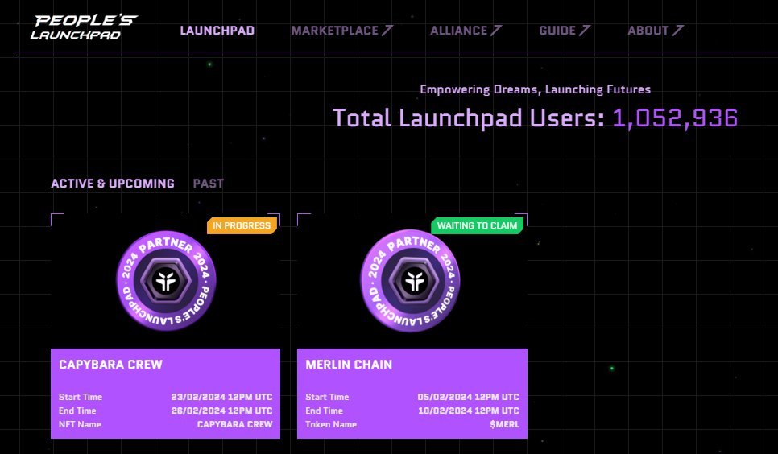Open the Capybara Crew card title

coord(110,365)
